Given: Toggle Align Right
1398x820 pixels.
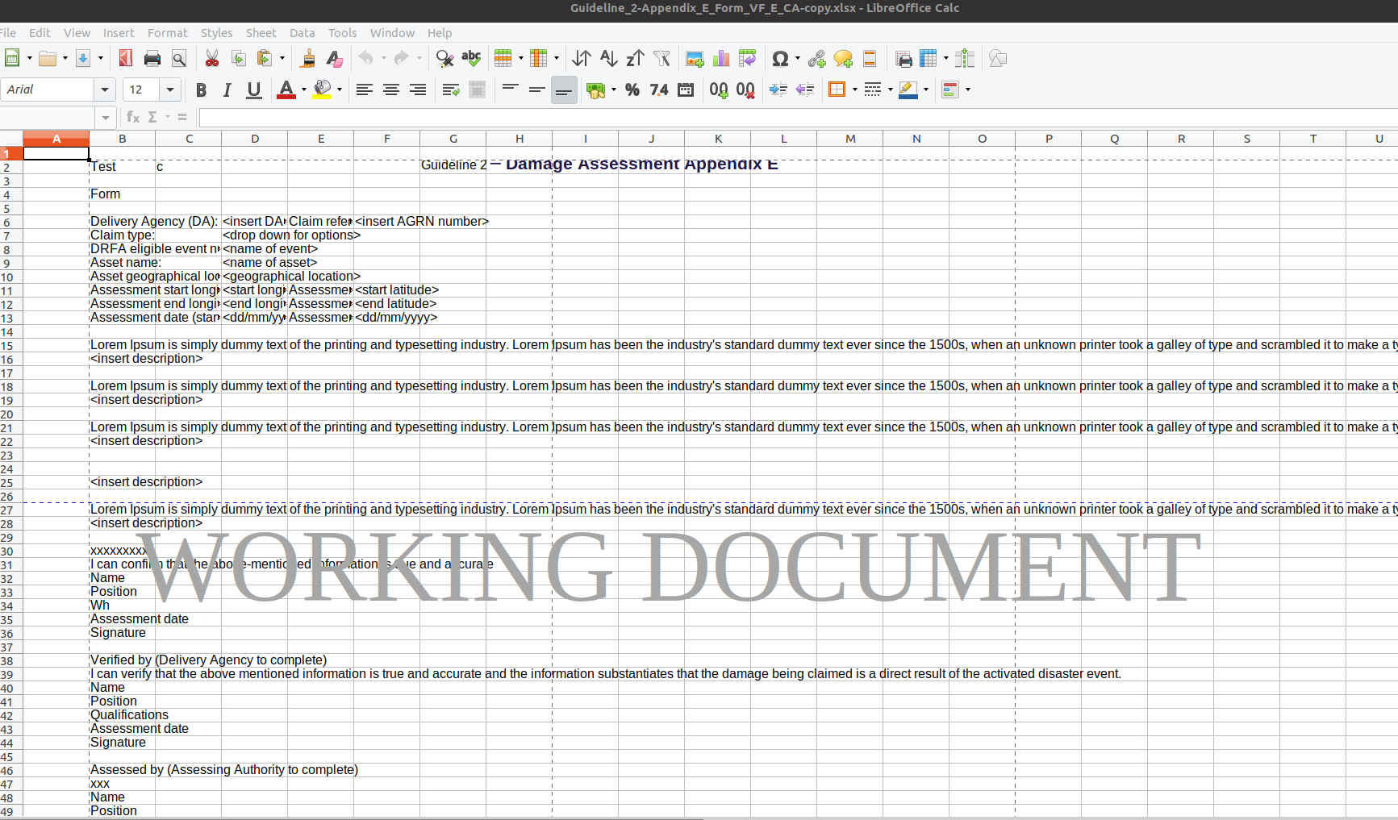Looking at the screenshot, I should (x=418, y=89).
